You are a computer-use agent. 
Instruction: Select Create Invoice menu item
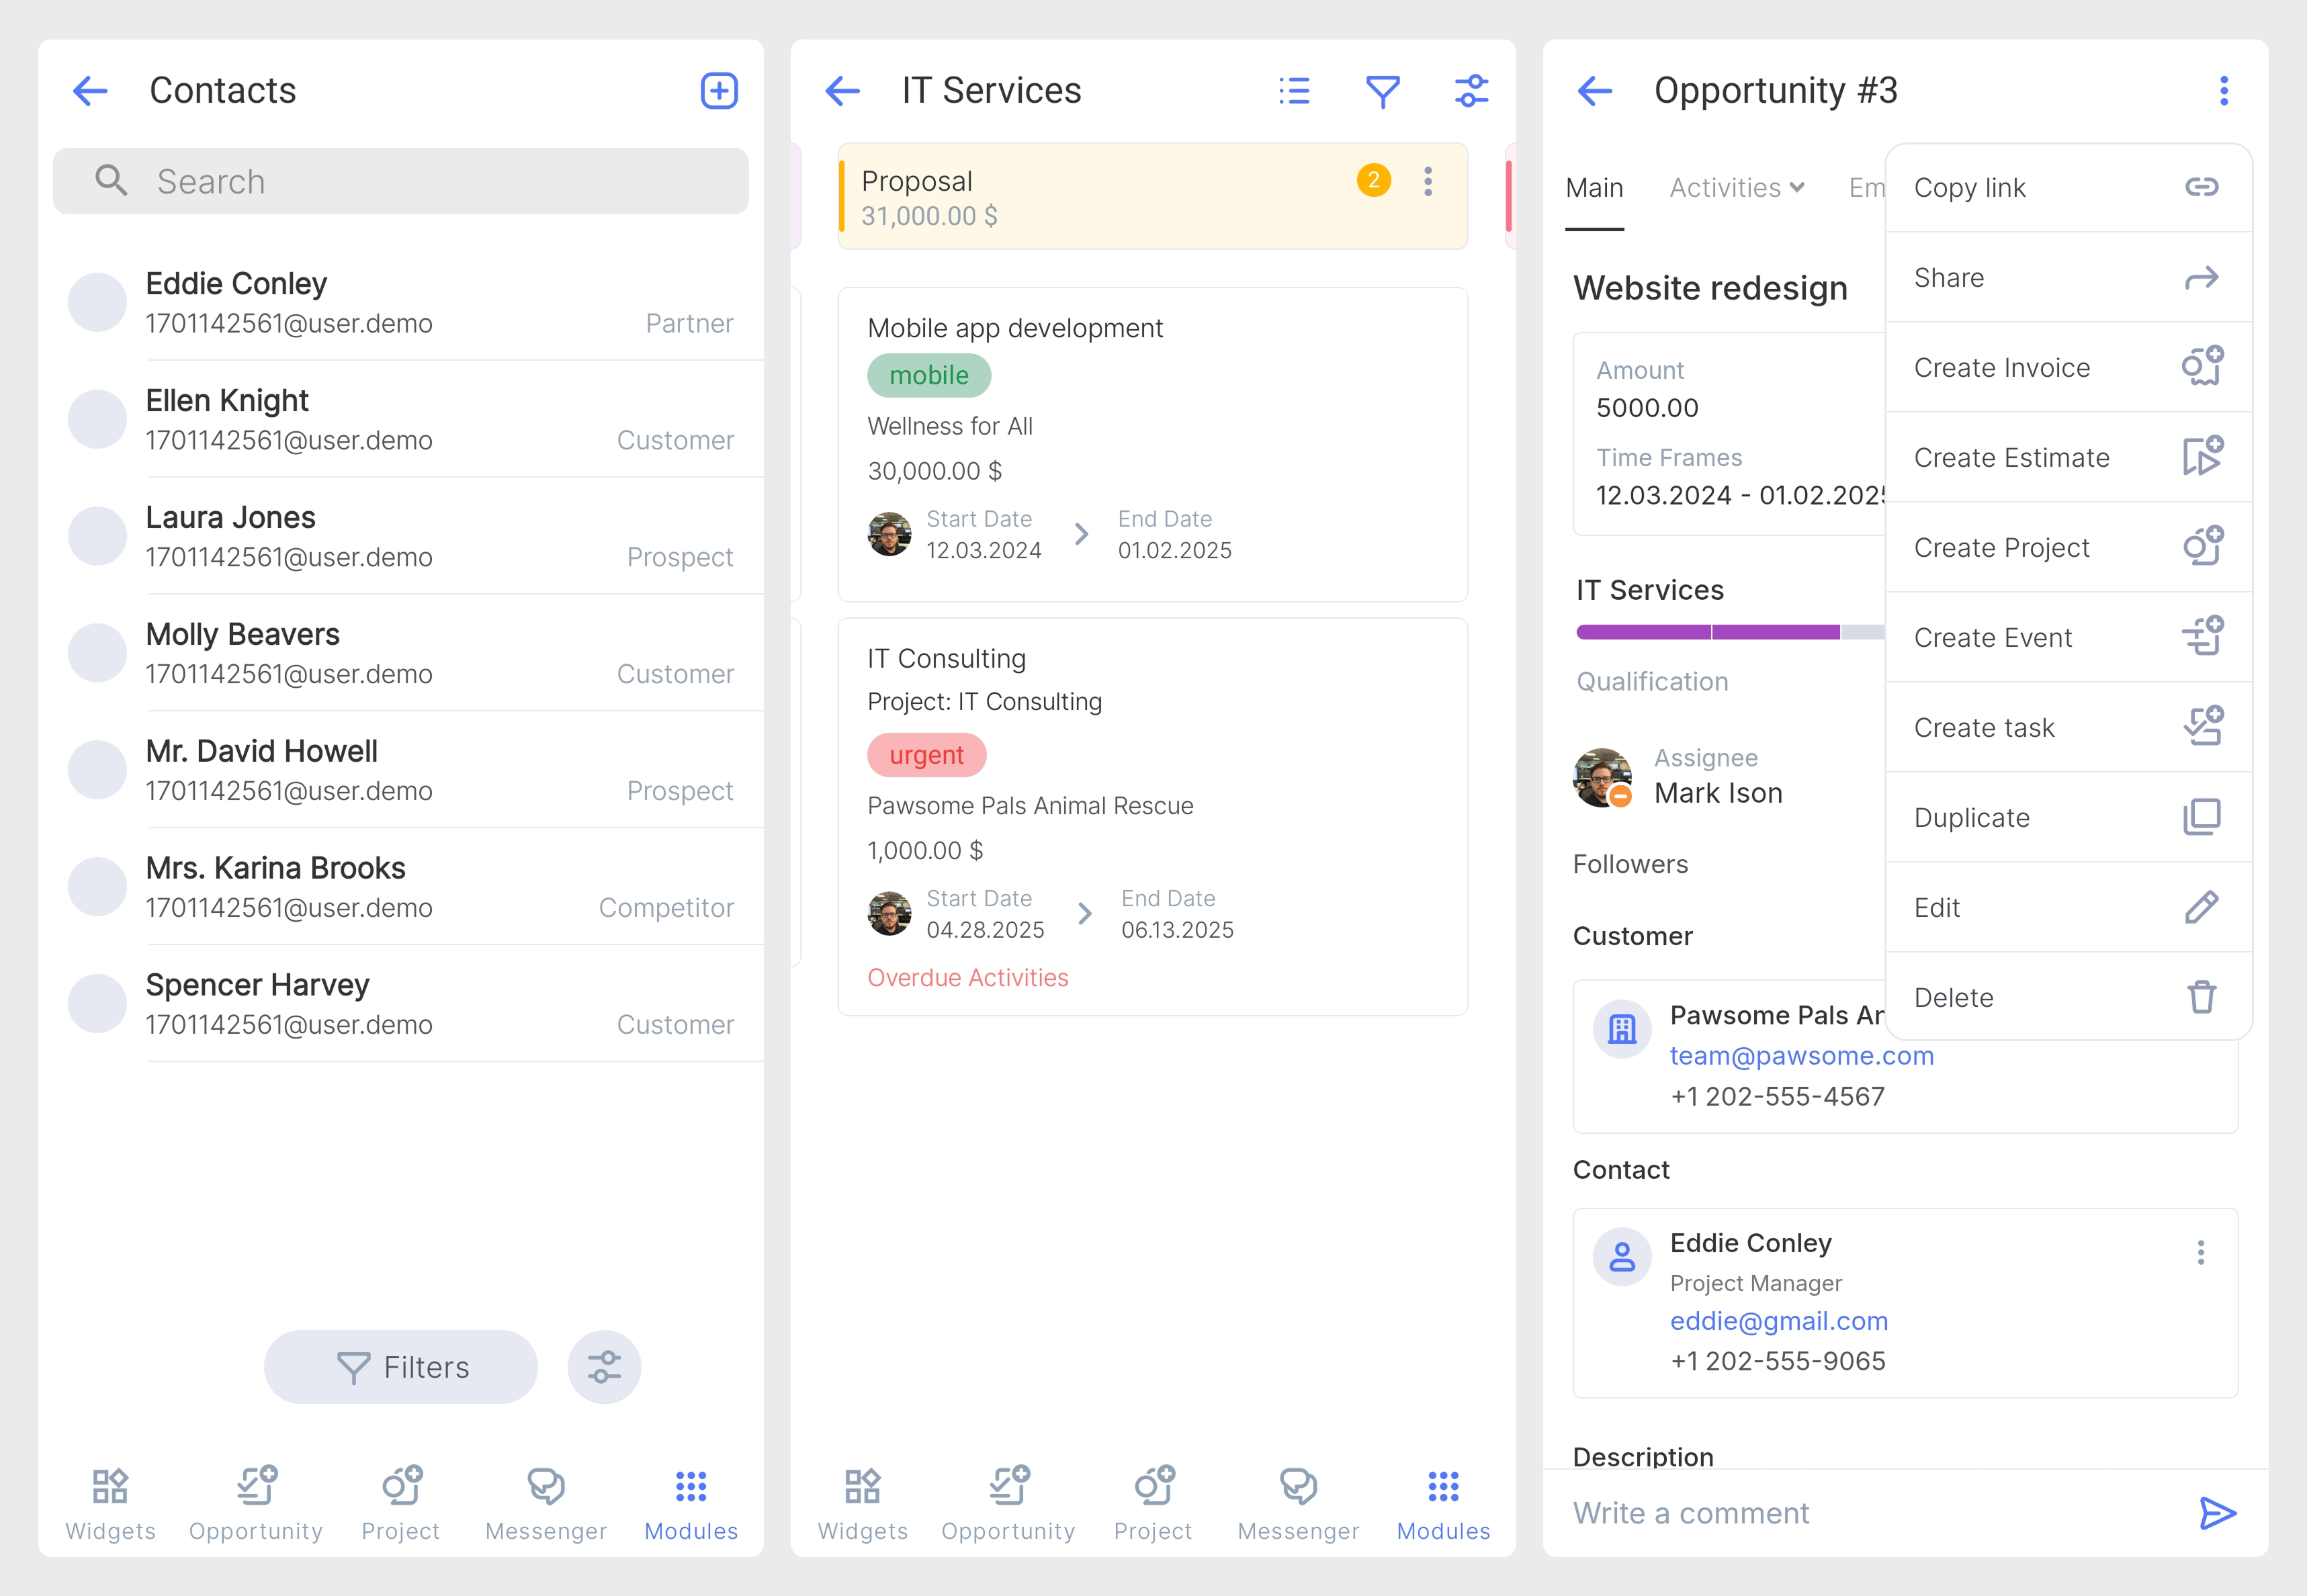pyautogui.click(x=2068, y=368)
